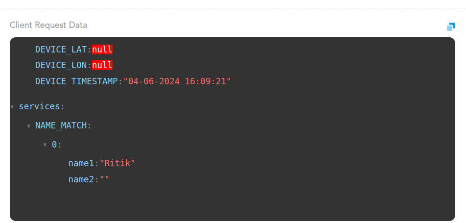Select the name2 key
Viewport: 466px width, 223px height.
[81, 179]
